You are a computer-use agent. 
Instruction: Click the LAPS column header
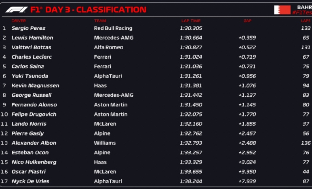click(x=306, y=21)
